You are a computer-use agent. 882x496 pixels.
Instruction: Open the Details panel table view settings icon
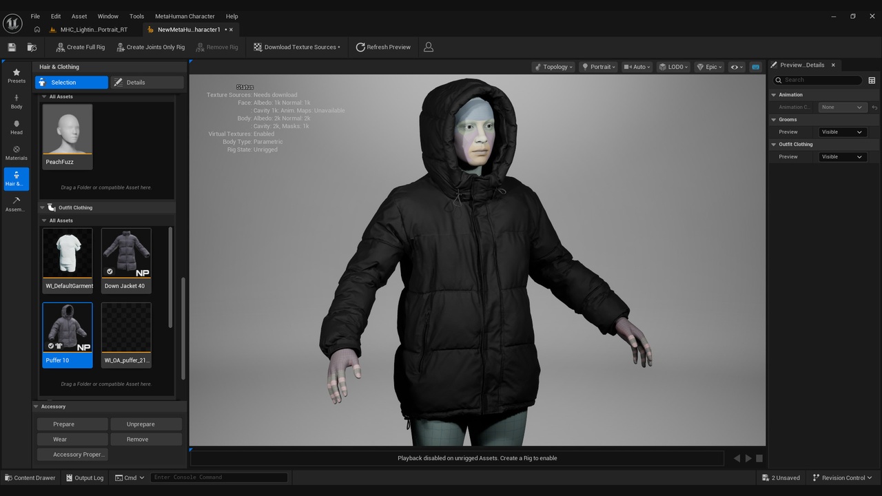[x=872, y=80]
